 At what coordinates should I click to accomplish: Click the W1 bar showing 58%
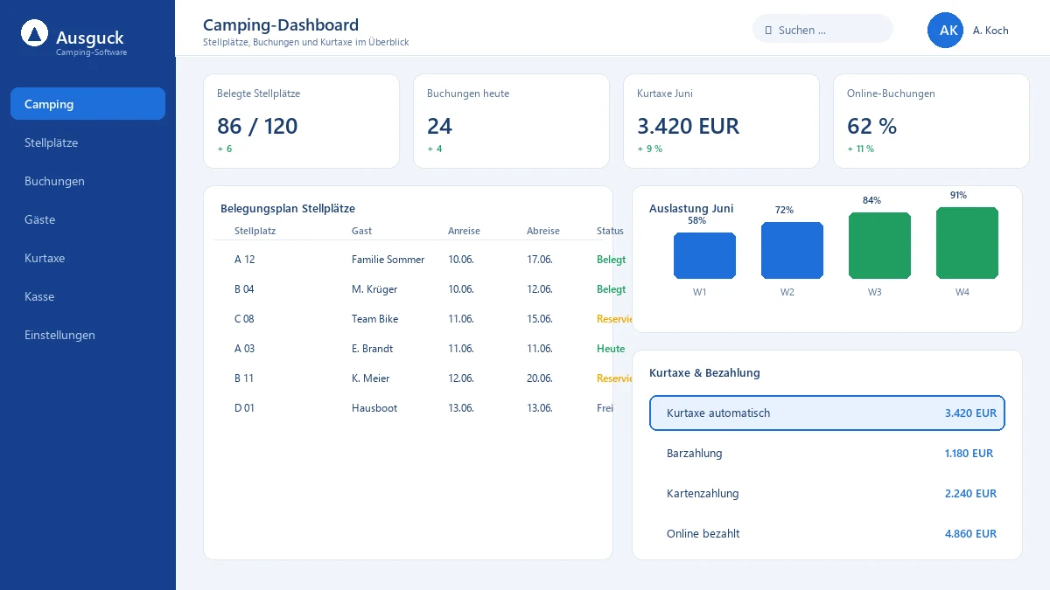[704, 255]
